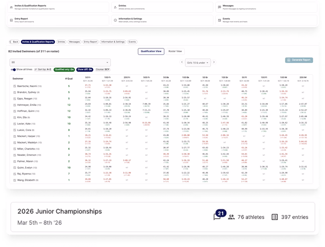Image resolution: width=325 pixels, height=247 pixels.
Task: Switch to Roster View
Action: [175, 51]
